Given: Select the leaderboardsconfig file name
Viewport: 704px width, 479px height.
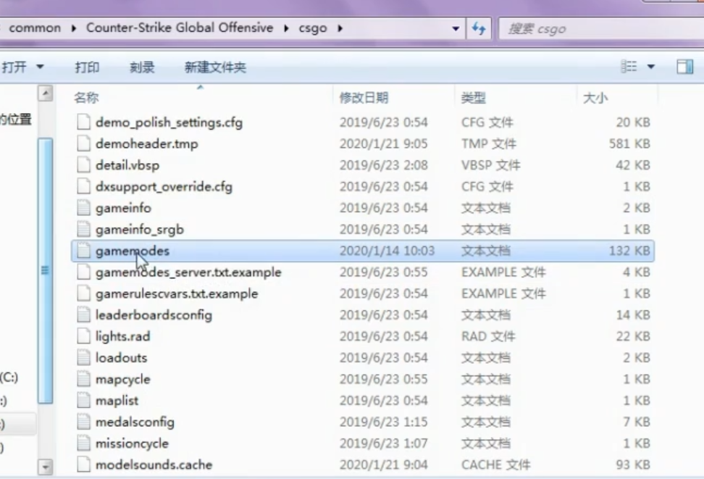Looking at the screenshot, I should (154, 315).
